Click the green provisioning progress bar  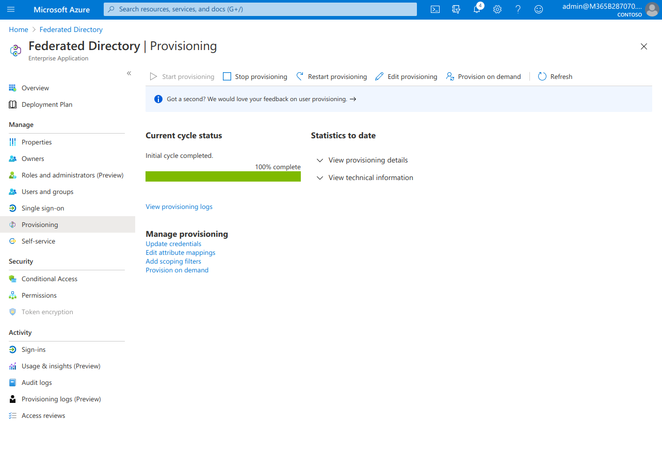click(x=223, y=176)
